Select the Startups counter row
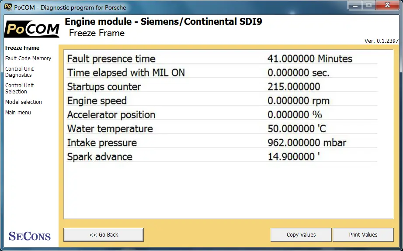 pyautogui.click(x=222, y=87)
